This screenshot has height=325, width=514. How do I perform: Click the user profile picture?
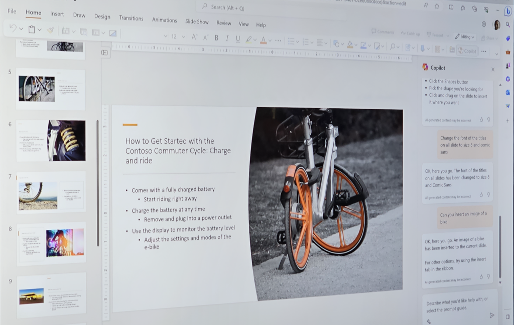496,25
